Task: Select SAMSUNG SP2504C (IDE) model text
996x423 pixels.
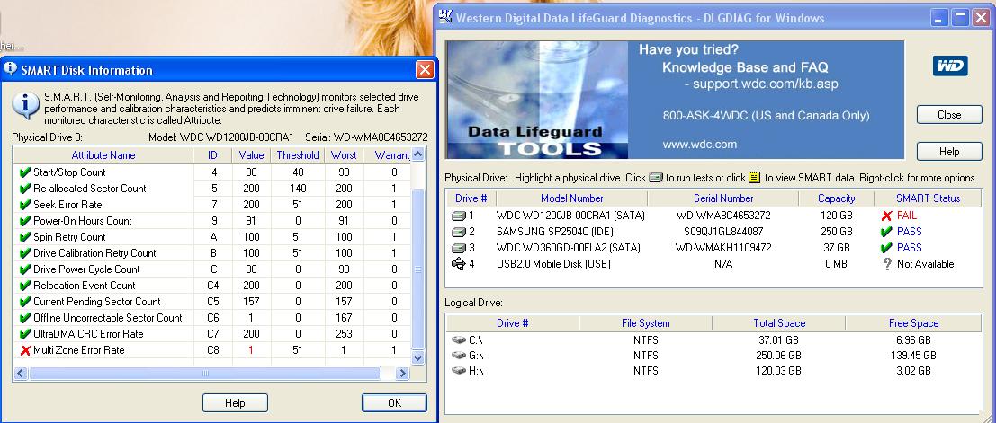Action: (554, 232)
